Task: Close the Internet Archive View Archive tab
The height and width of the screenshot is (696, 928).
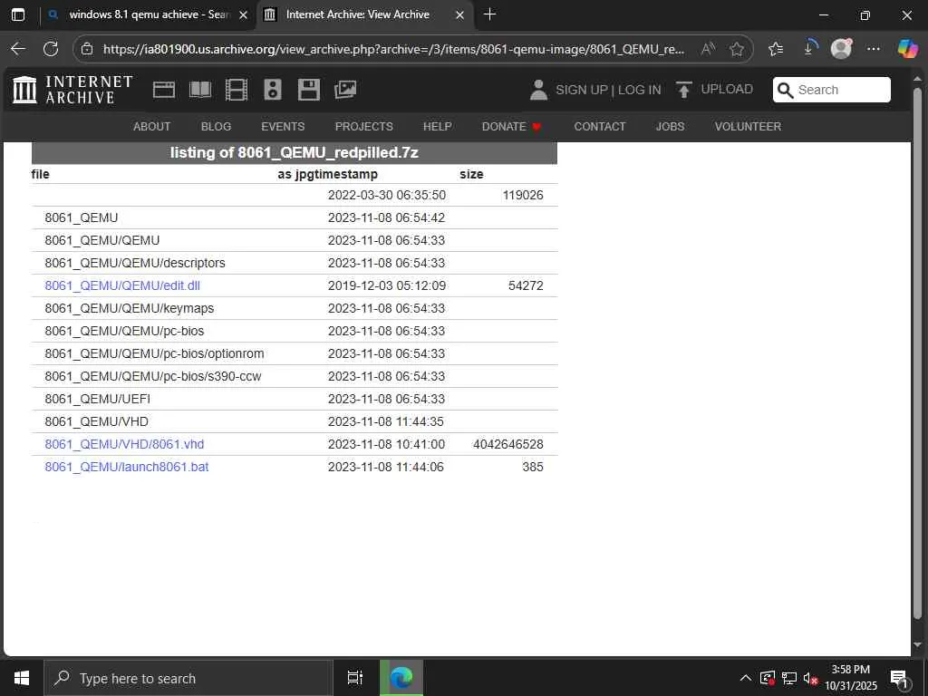Action: (459, 14)
